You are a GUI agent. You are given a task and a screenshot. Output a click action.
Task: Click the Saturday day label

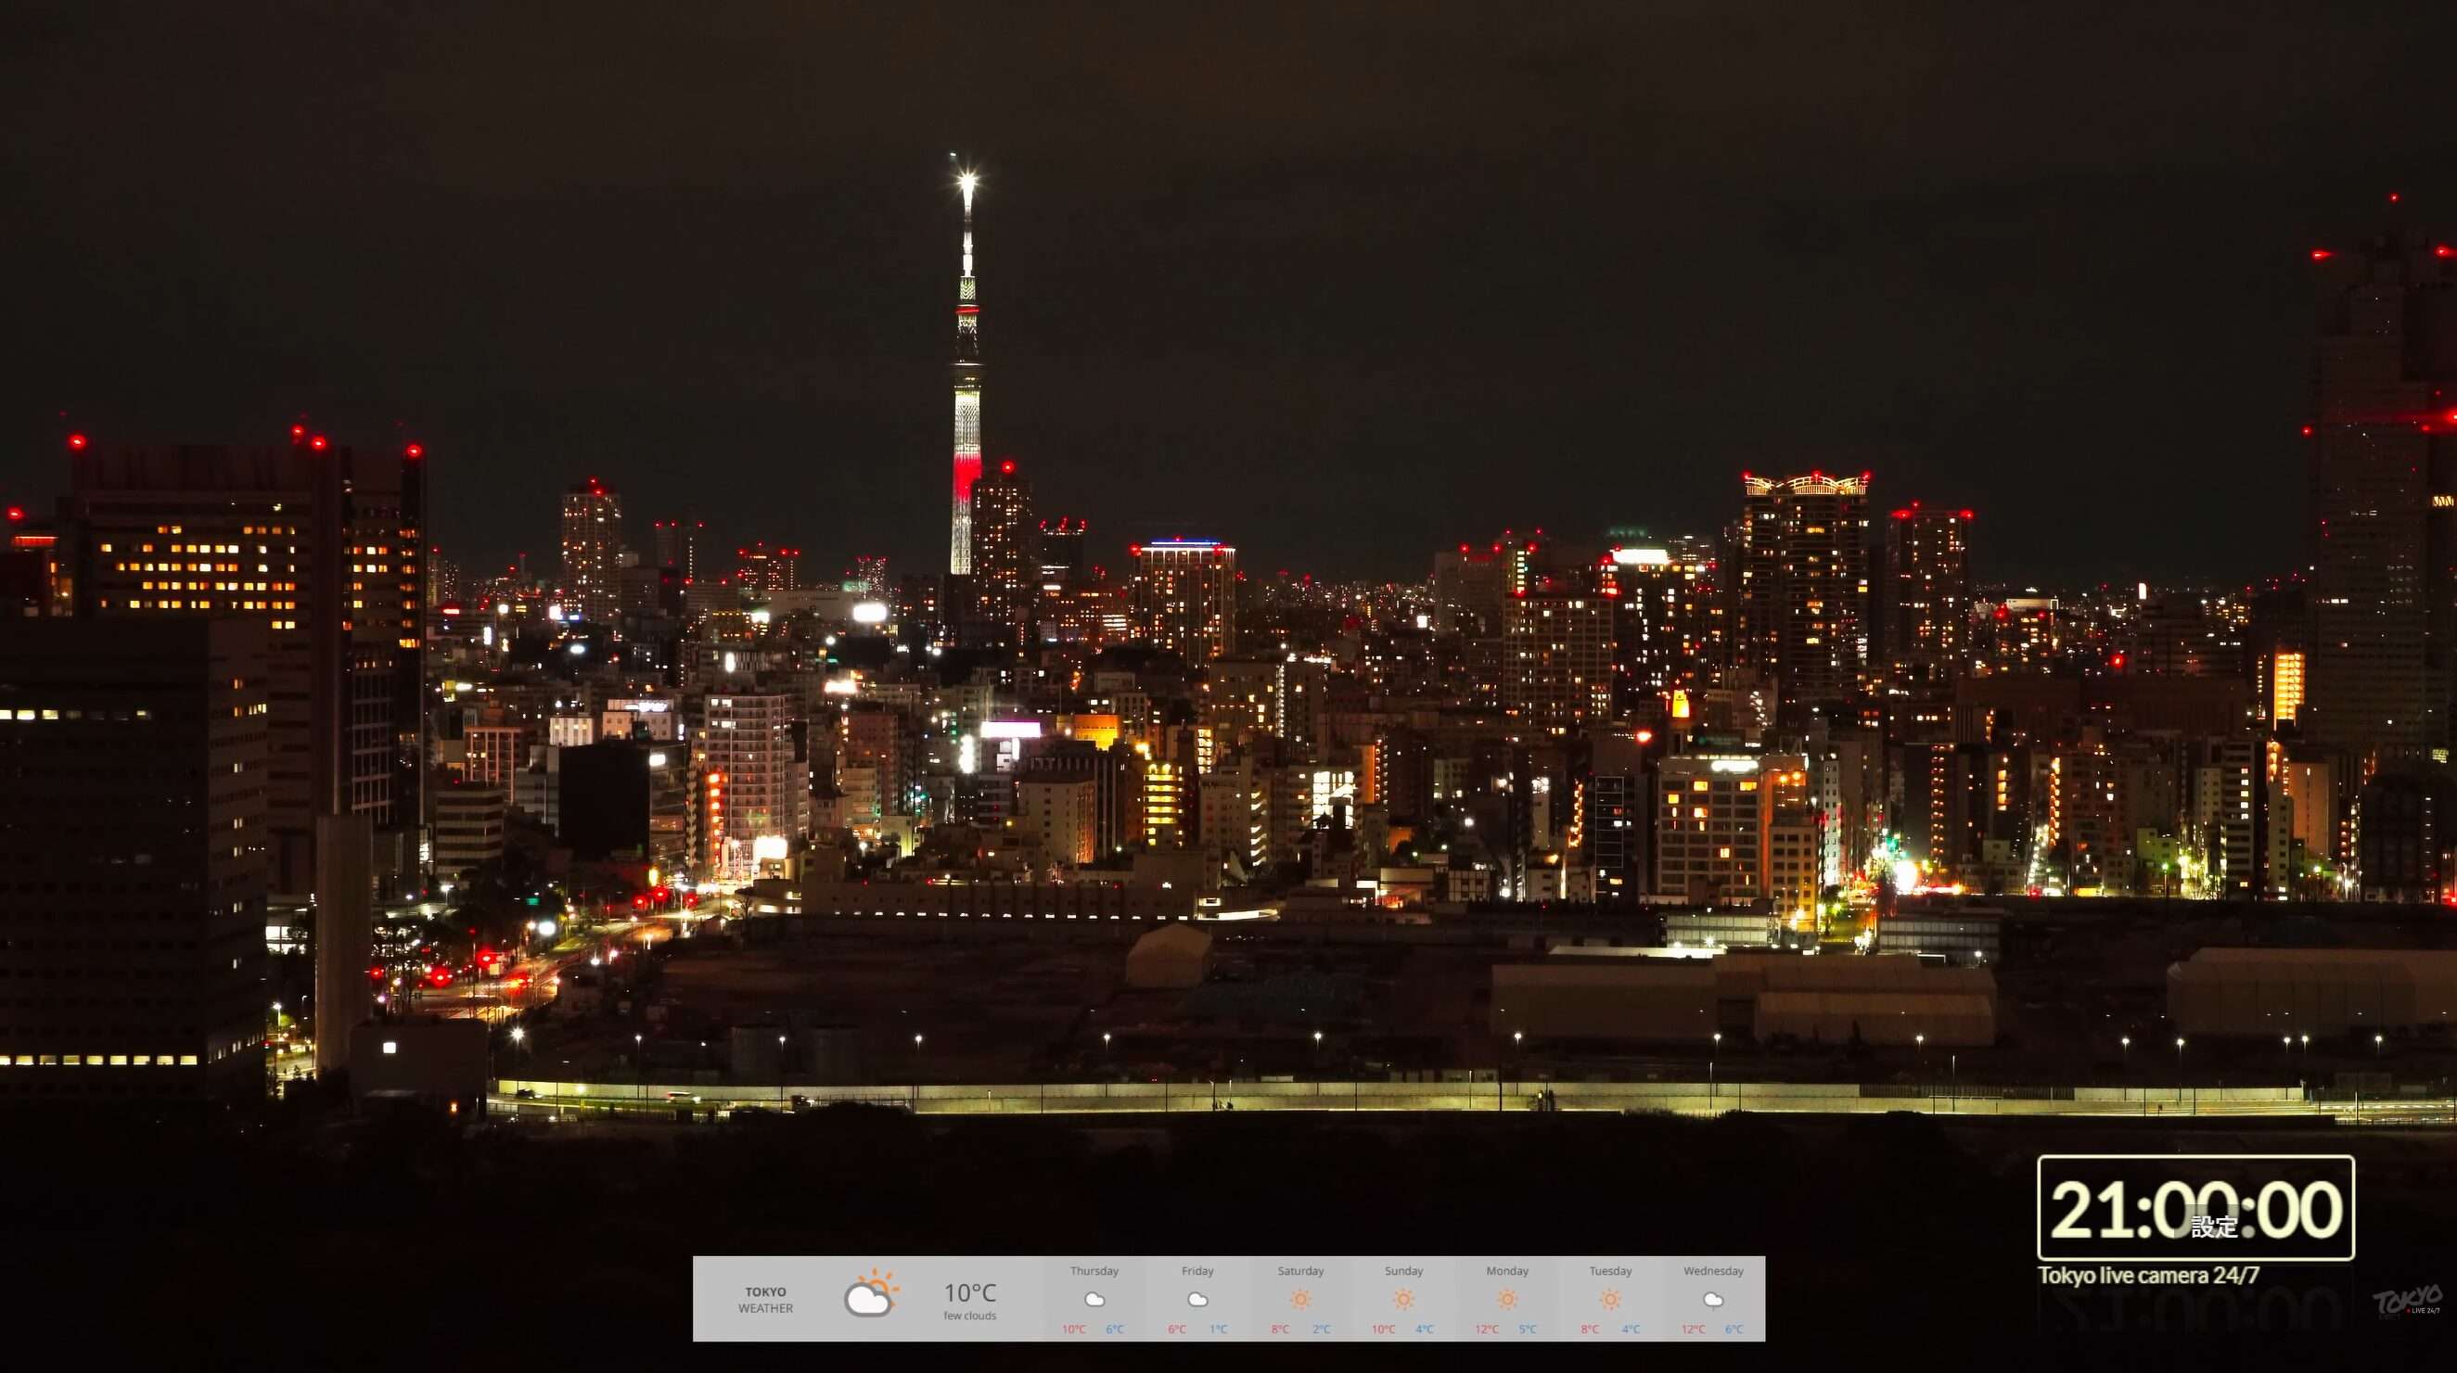(1300, 1271)
